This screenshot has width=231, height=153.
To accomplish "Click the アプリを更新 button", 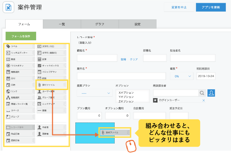I will [210, 7].
